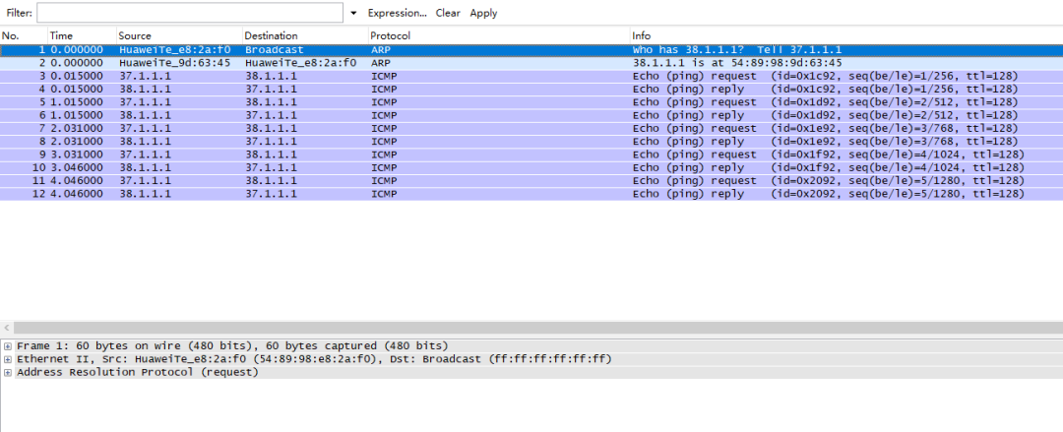The height and width of the screenshot is (432, 1063).
Task: Click source HuaweiTe_9d:63:45 in packet 2
Action: coord(175,63)
